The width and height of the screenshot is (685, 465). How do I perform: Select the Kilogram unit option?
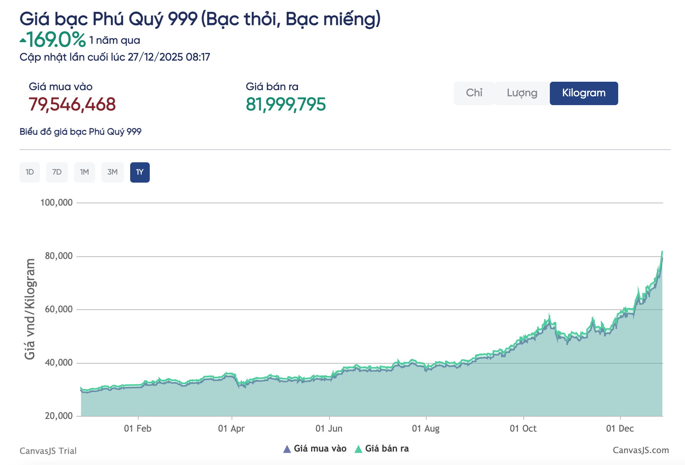pyautogui.click(x=584, y=93)
